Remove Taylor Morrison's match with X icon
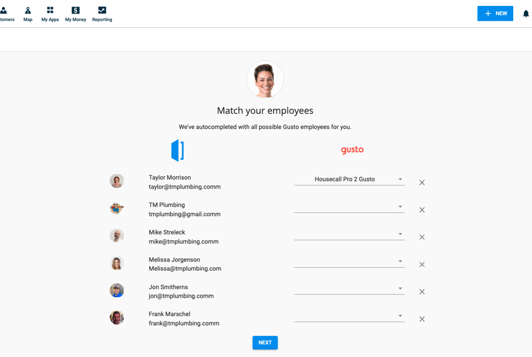Image resolution: width=532 pixels, height=357 pixels. 422,183
